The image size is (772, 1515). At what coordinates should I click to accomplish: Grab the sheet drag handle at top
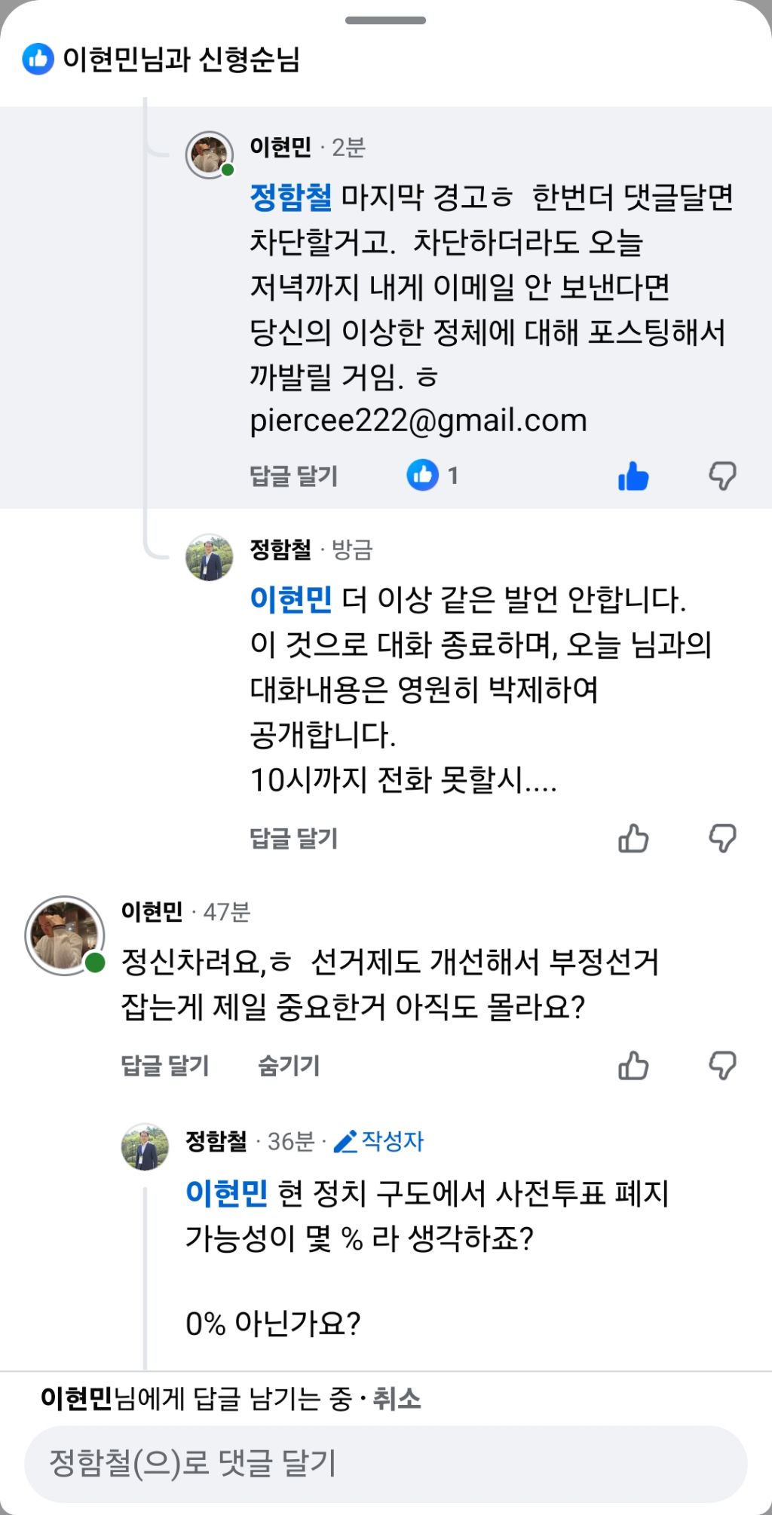385,20
